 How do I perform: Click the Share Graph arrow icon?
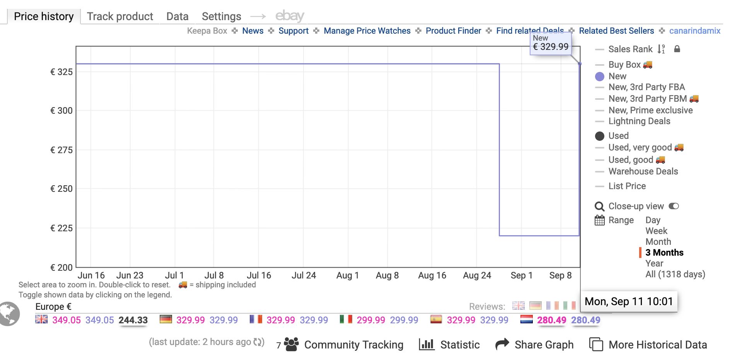pos(502,344)
